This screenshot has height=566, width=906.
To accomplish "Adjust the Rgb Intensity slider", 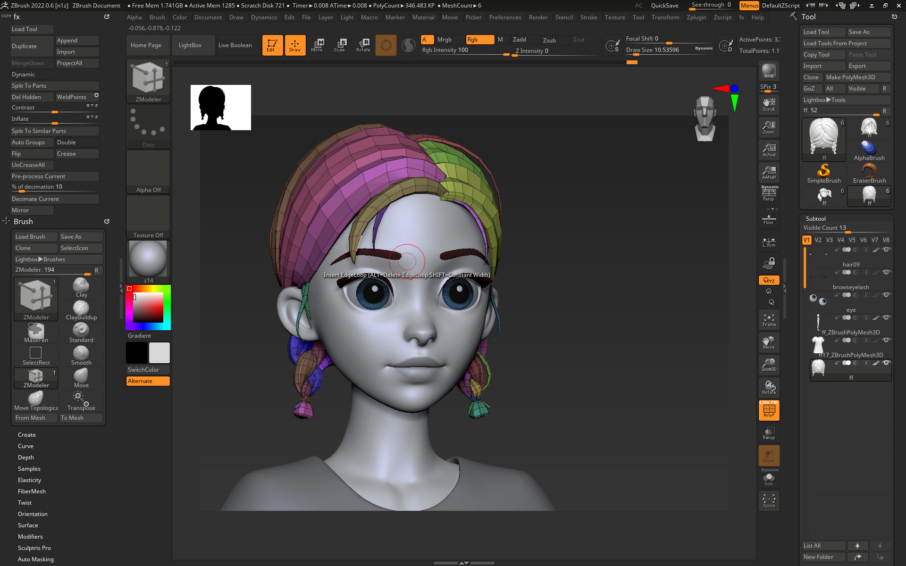I will [x=465, y=50].
